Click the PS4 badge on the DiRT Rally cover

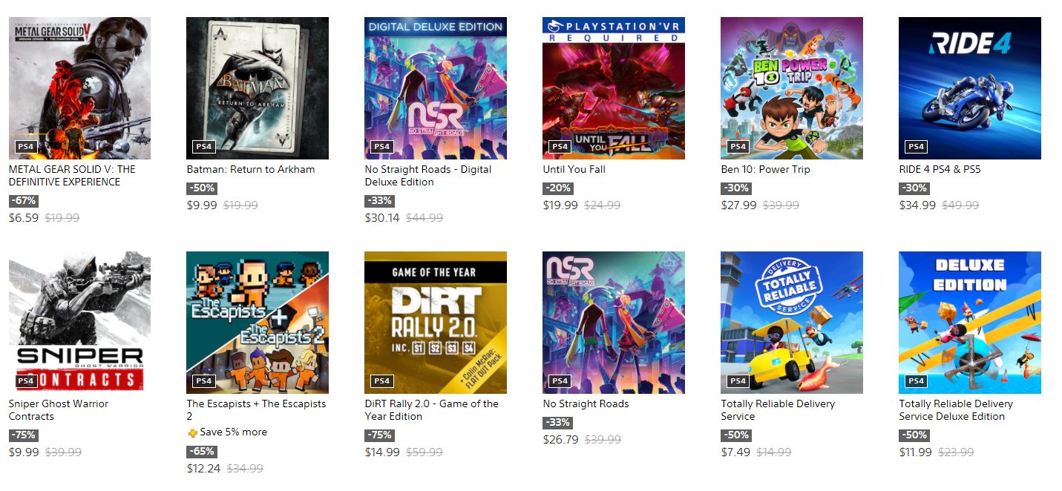382,381
